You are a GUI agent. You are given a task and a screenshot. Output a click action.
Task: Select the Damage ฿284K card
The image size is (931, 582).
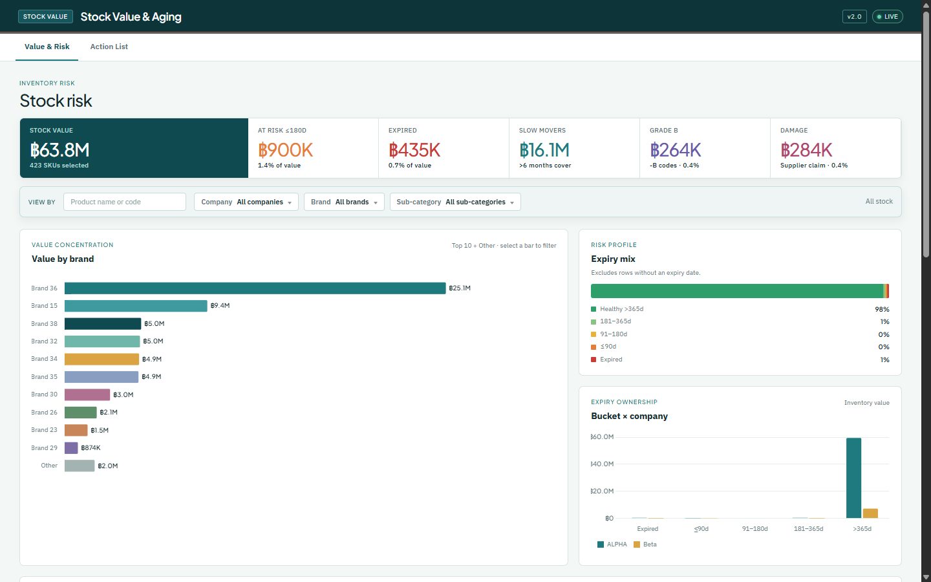click(x=836, y=148)
